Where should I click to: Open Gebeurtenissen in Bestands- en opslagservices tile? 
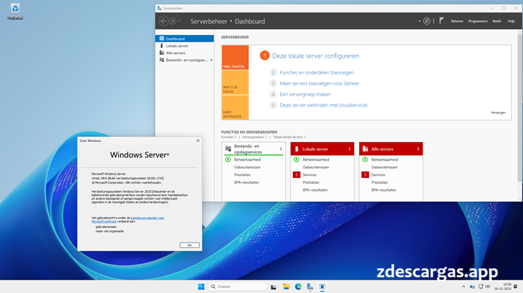(247, 167)
